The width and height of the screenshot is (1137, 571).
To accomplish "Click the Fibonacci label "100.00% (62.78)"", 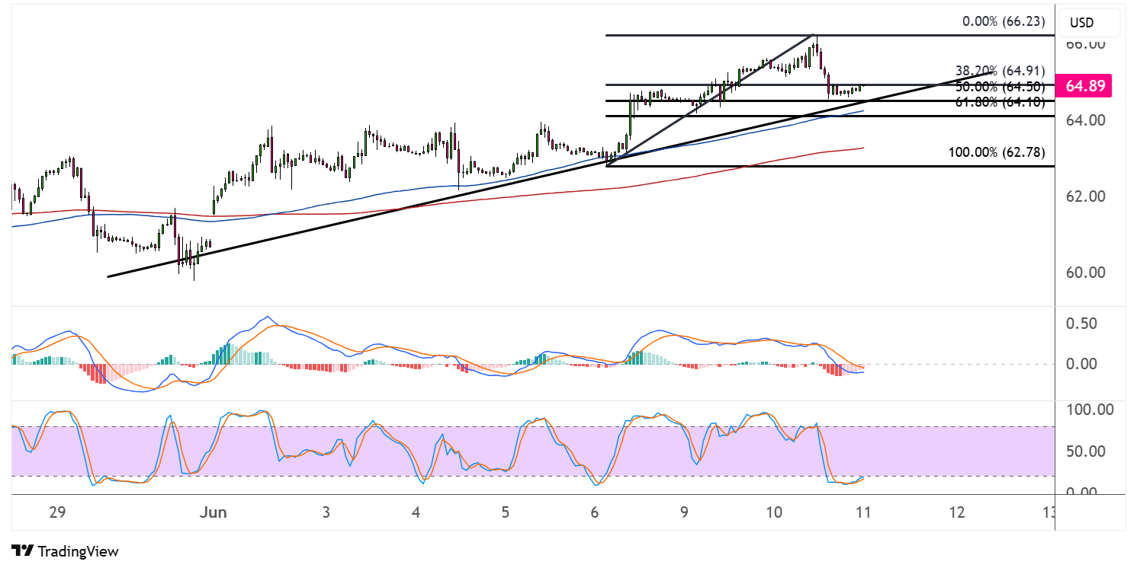I will [997, 152].
